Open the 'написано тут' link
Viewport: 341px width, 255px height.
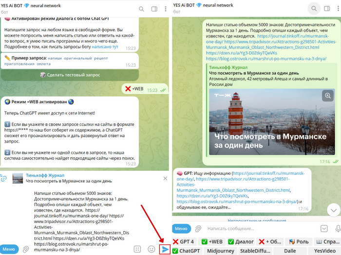coord(105,47)
